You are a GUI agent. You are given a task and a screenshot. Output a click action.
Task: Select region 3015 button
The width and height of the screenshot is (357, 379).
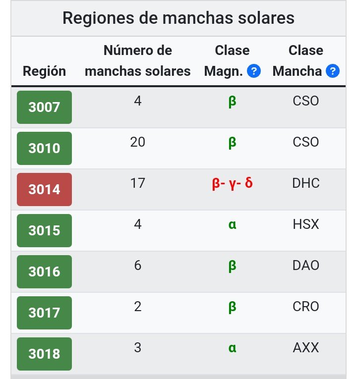(x=44, y=230)
